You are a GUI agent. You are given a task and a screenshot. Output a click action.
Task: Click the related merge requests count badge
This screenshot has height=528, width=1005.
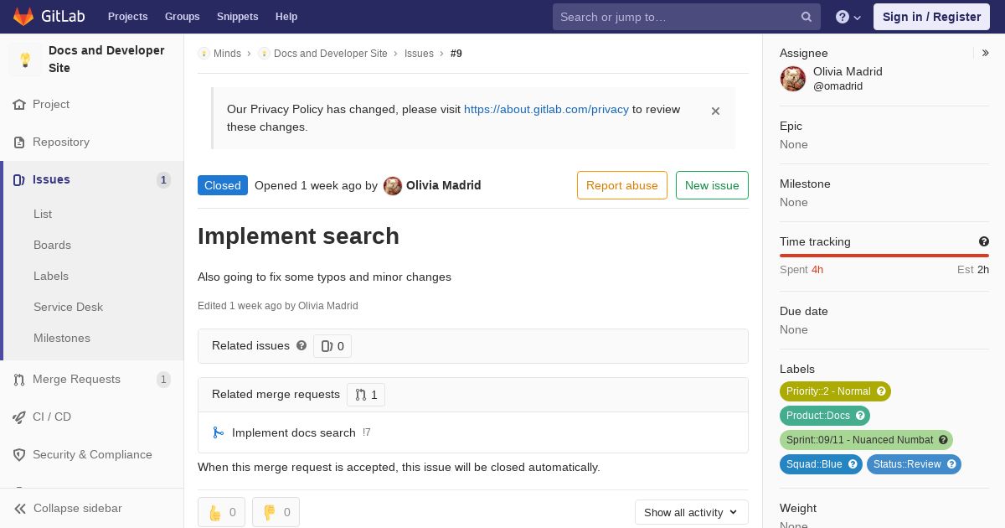click(366, 395)
